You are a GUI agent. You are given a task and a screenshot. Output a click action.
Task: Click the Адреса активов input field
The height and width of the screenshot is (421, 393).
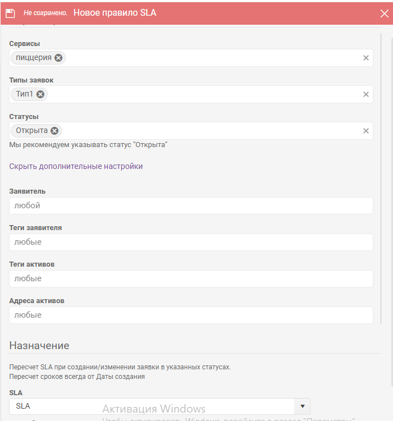coord(191,315)
